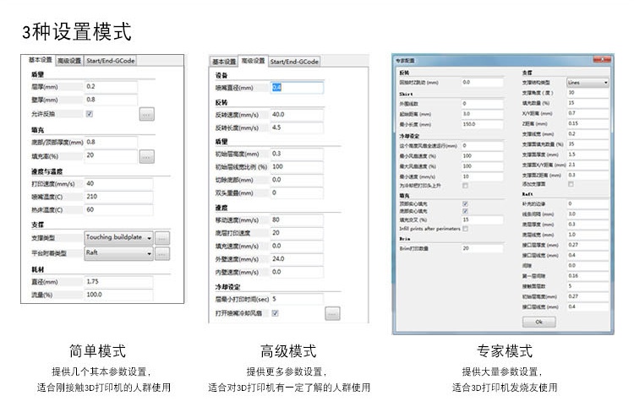Toggle solid infill top checkbox in expert dialog

coord(465,204)
